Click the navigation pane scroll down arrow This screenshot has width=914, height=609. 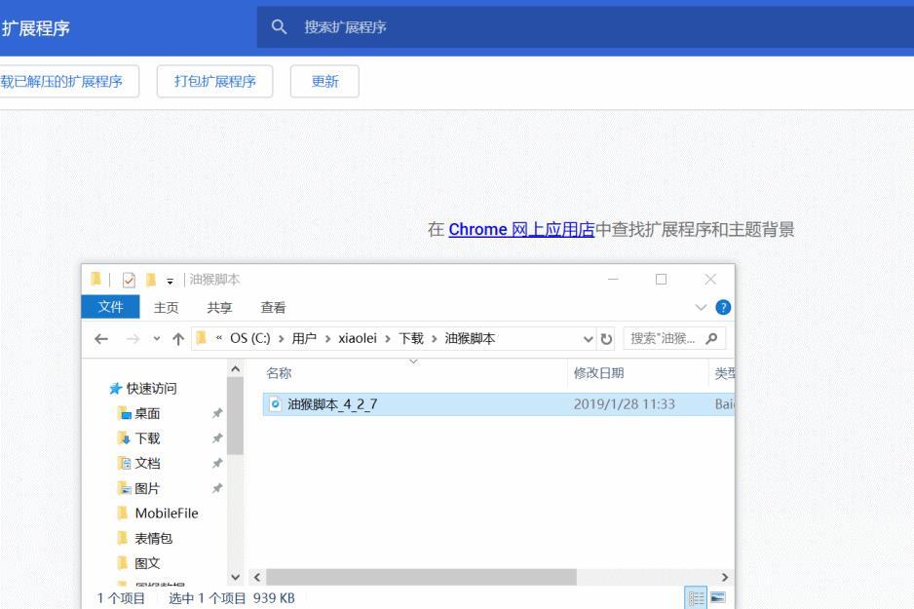tap(236, 577)
